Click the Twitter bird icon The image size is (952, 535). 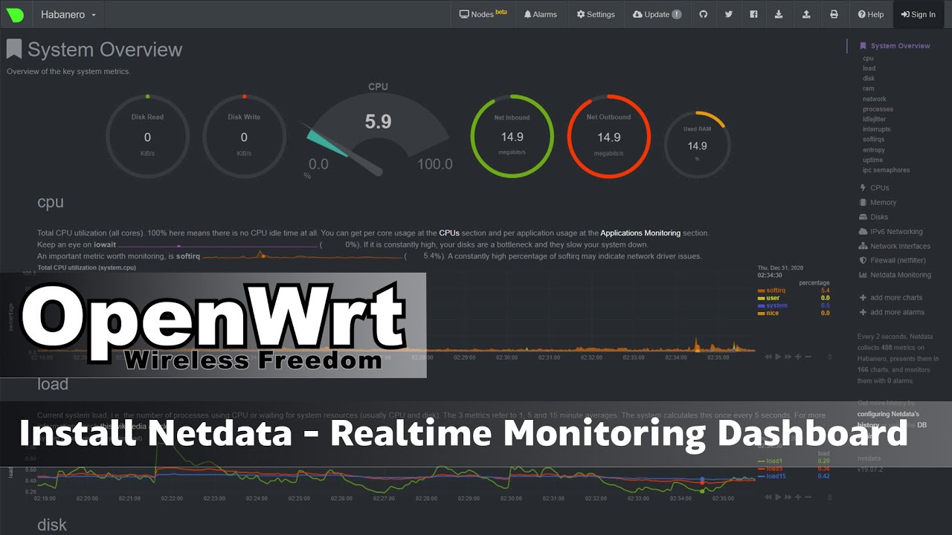(729, 14)
